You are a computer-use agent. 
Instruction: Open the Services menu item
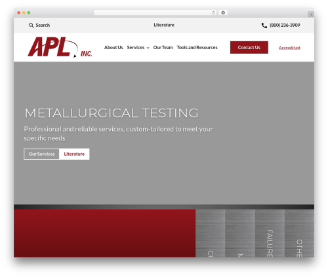pos(136,47)
